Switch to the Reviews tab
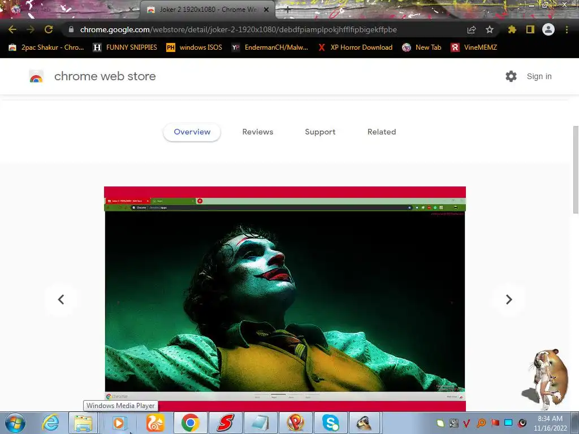The image size is (579, 434). tap(258, 132)
